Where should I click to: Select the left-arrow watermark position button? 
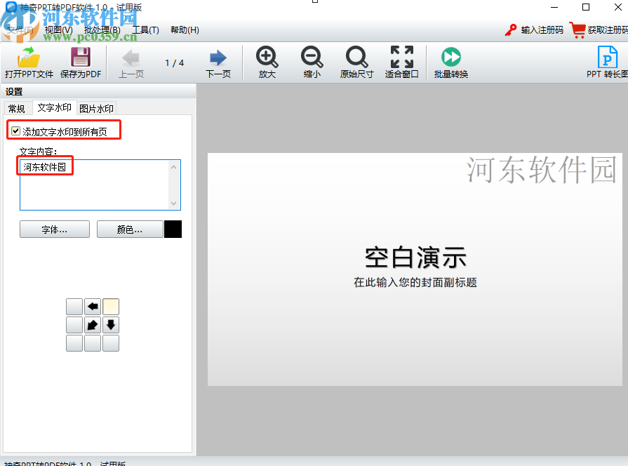[x=93, y=307]
